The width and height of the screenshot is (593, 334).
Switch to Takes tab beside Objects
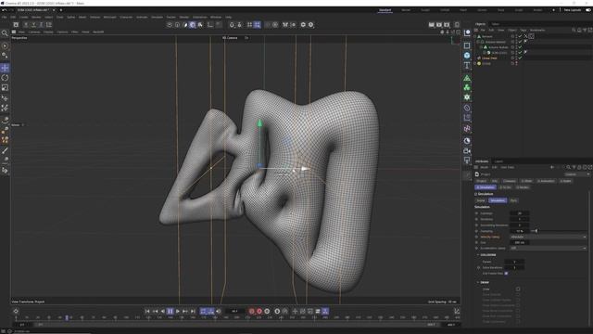[x=495, y=24]
